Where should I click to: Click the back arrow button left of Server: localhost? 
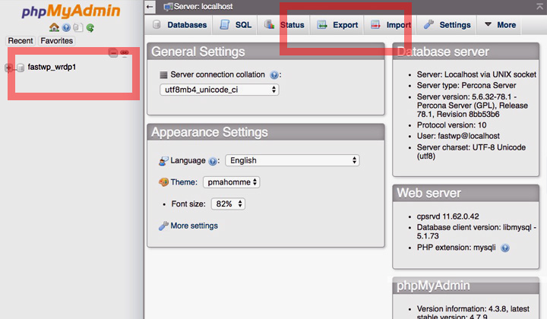150,7
